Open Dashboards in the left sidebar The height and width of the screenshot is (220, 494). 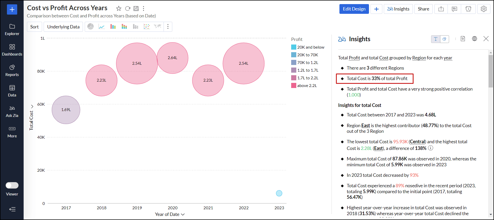[12, 50]
